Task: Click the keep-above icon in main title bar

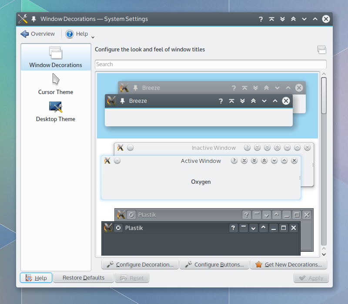Action: click(x=271, y=19)
